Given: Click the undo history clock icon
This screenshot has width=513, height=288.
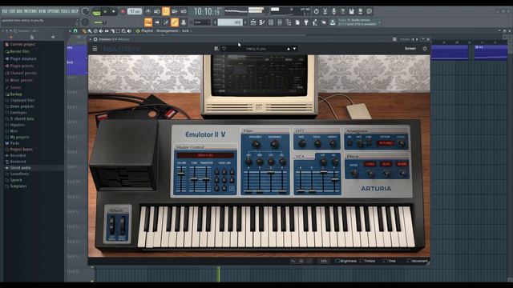Looking at the screenshot, I should point(316,11).
